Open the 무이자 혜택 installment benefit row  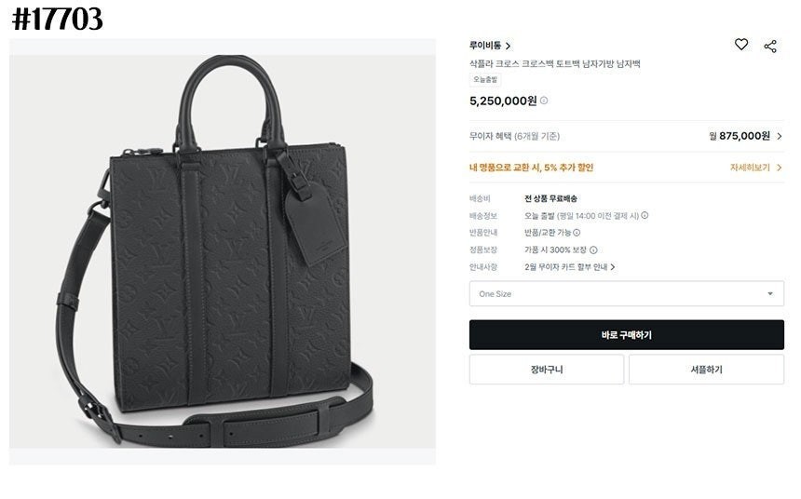pos(626,136)
